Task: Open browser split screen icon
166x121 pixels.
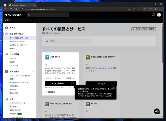Action: 145,9
